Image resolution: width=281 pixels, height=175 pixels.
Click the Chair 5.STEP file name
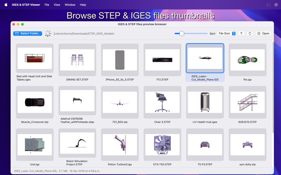(x=162, y=122)
